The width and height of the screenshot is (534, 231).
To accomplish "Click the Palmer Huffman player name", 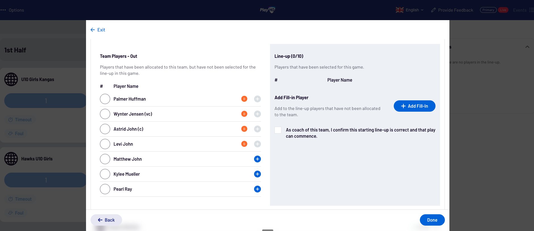I will pos(130,99).
